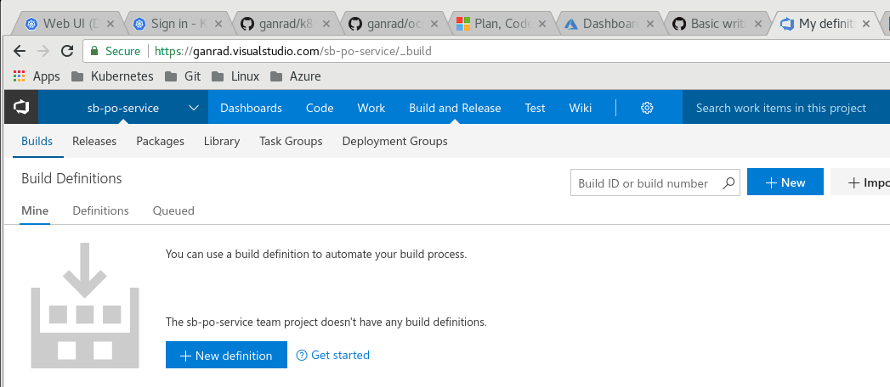Click the question mark Get started icon
This screenshot has height=387, width=890.
click(x=302, y=356)
